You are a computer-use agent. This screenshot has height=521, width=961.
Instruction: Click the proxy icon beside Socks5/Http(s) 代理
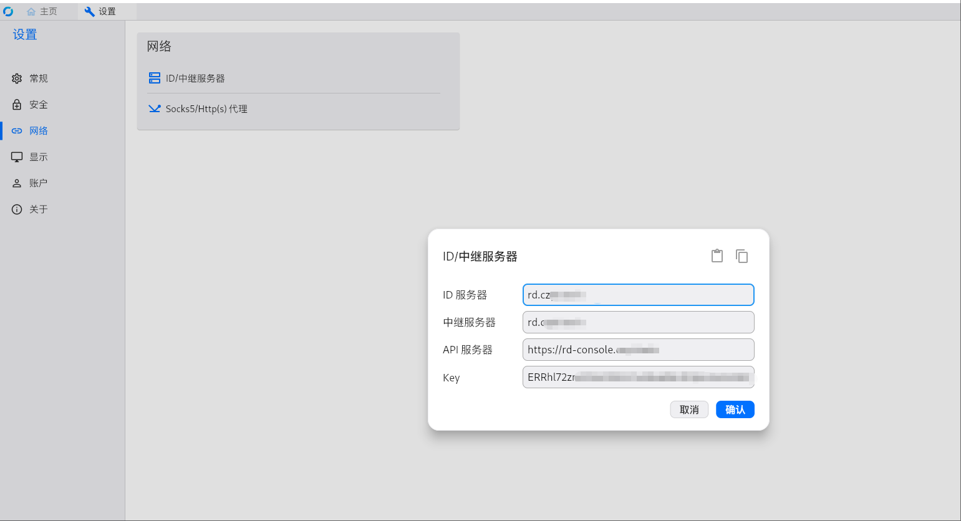155,108
